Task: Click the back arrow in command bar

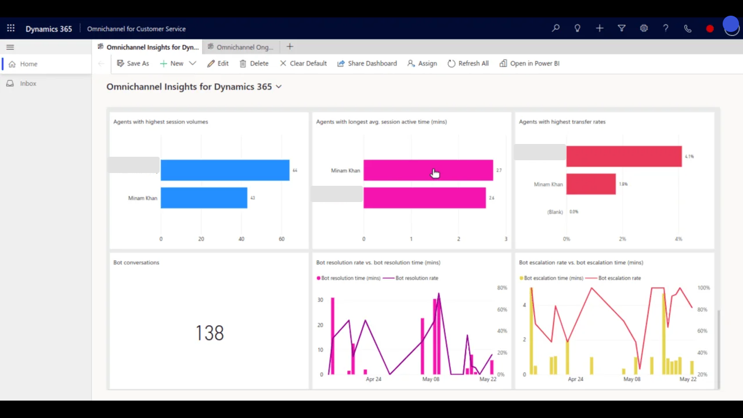Action: 101,63
